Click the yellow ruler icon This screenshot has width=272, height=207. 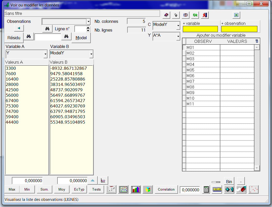pos(217,190)
